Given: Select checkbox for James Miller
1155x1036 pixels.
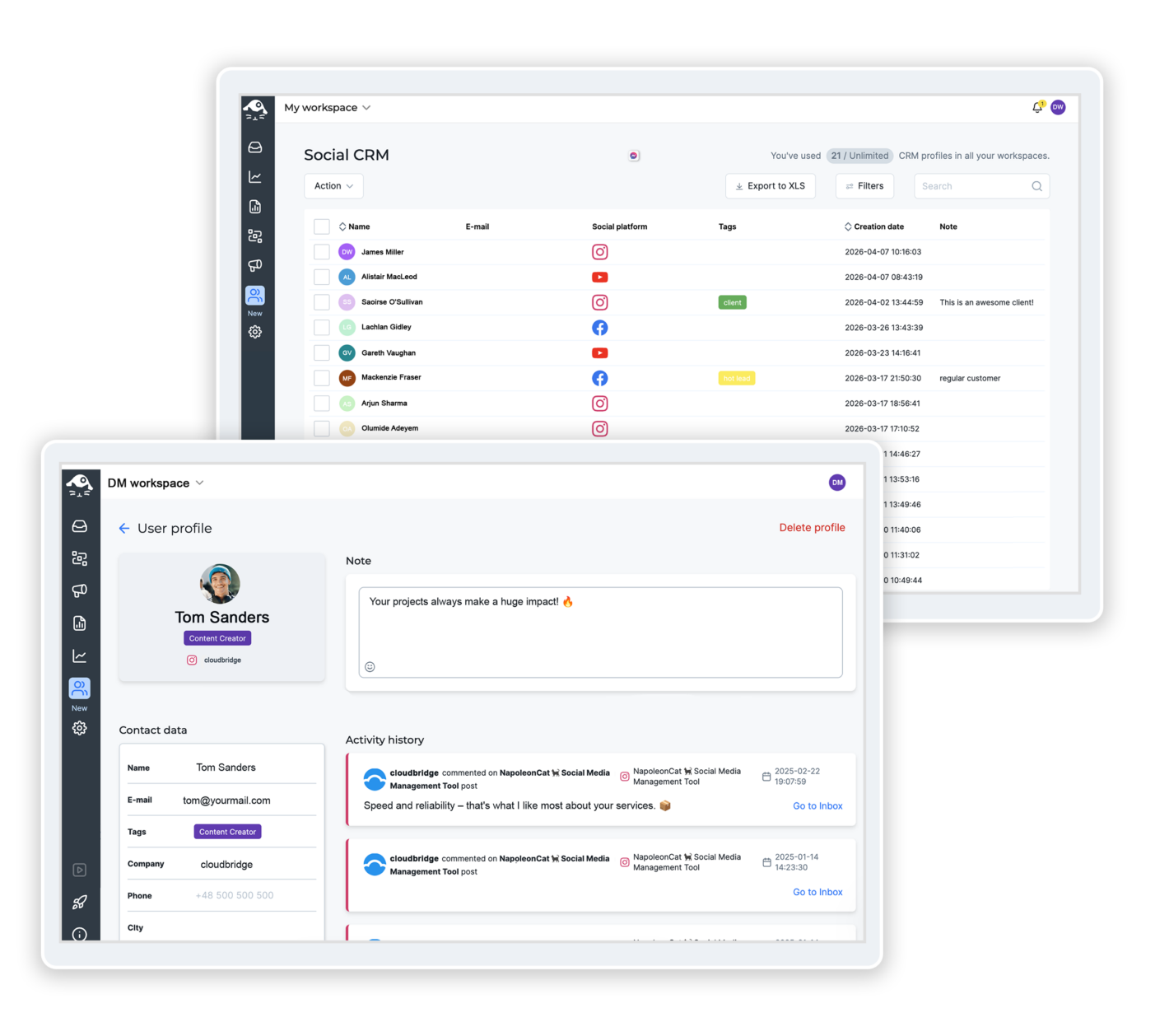Looking at the screenshot, I should [322, 252].
